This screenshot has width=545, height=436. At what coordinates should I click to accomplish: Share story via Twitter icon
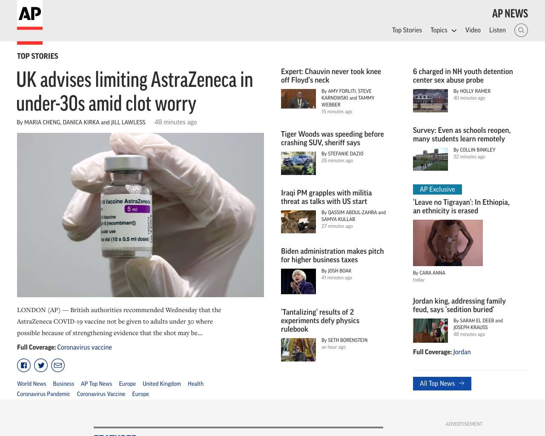coord(41,365)
